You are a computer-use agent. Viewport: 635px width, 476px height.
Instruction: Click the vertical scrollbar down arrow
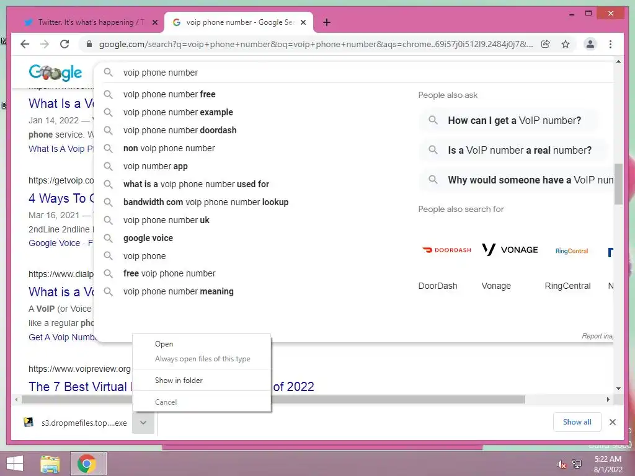coord(618,389)
